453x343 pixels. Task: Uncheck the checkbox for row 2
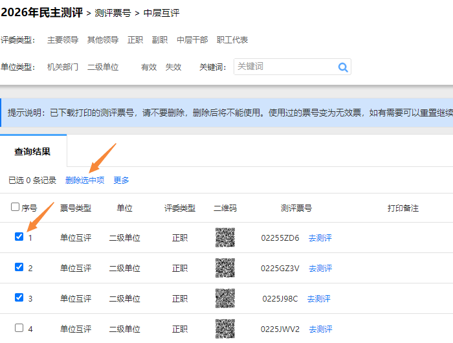click(x=19, y=267)
